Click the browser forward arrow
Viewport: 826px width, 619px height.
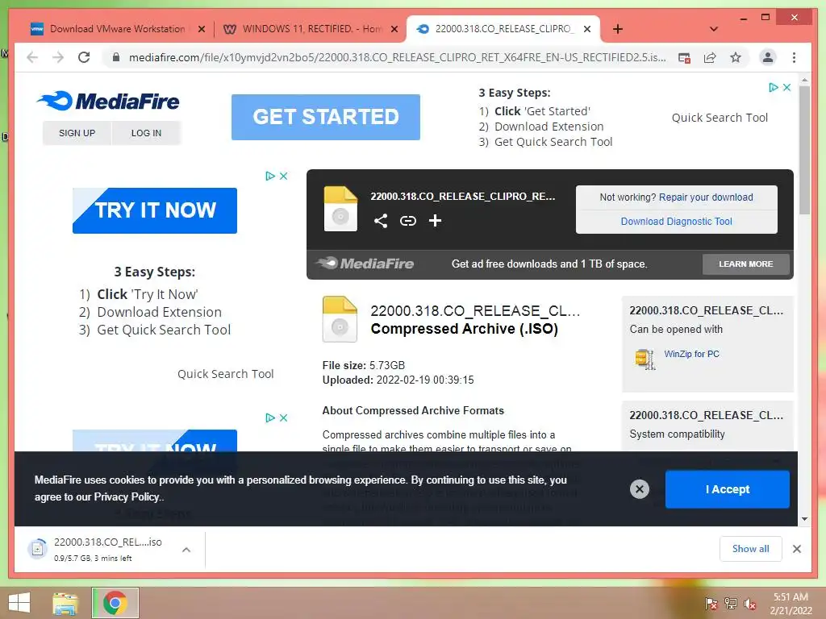coord(58,57)
